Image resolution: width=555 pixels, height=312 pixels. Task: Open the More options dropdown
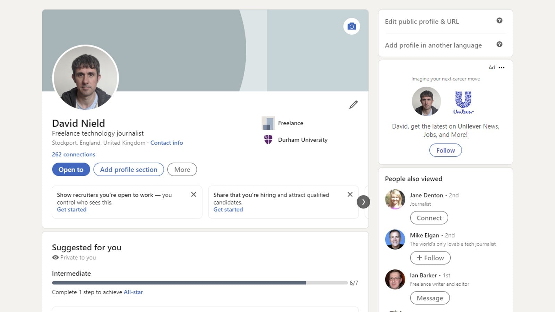[x=182, y=170]
